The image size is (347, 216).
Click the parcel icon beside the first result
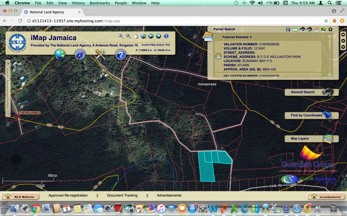pos(219,57)
